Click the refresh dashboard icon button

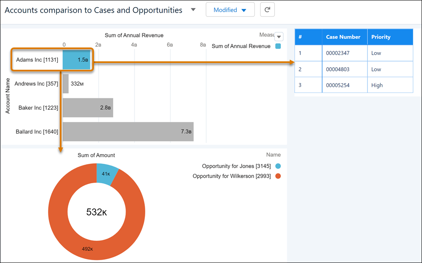(267, 10)
